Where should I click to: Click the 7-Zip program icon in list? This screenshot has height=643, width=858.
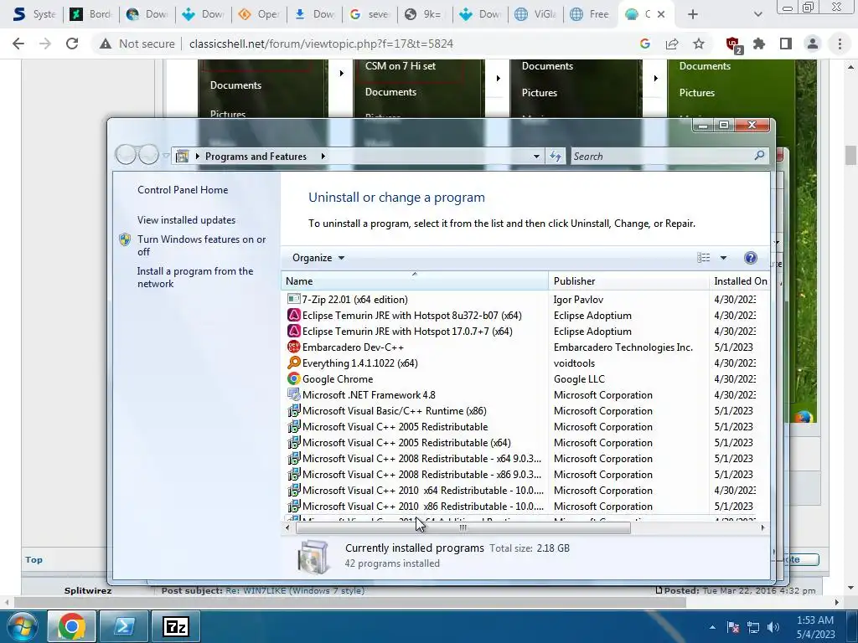point(294,299)
